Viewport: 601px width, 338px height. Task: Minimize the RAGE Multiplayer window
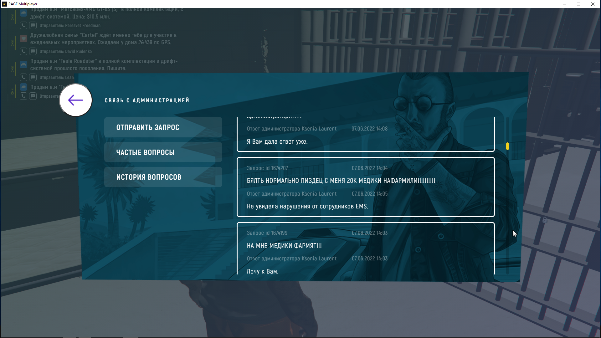(x=564, y=4)
